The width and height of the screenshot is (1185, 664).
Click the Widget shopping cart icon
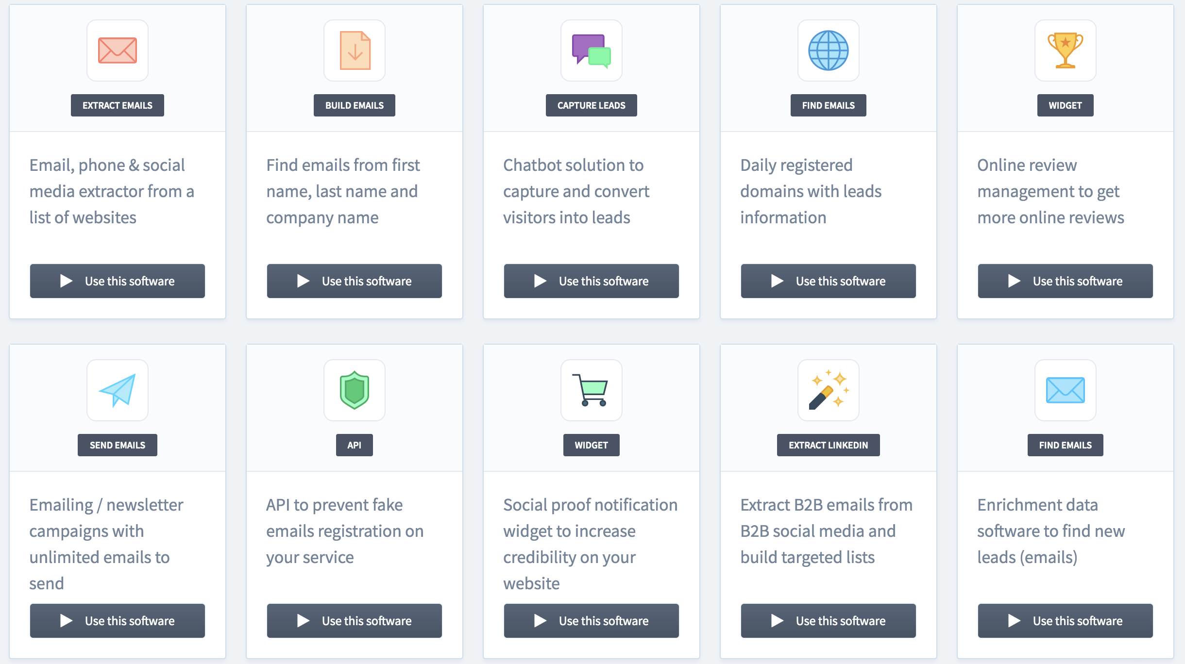pos(591,390)
